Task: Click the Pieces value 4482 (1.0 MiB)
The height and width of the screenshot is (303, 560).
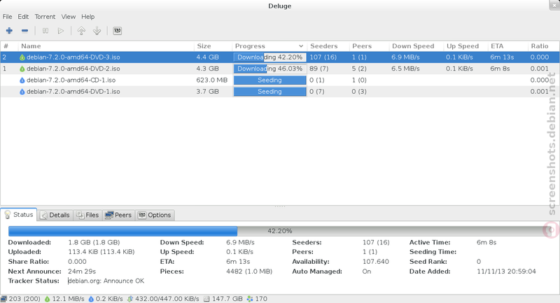Action: tap(249, 272)
